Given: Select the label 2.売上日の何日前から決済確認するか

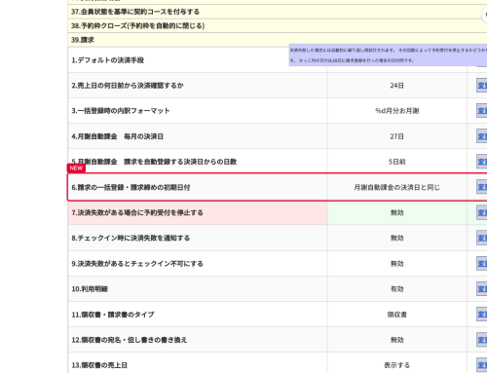Looking at the screenshot, I should click(x=128, y=86).
